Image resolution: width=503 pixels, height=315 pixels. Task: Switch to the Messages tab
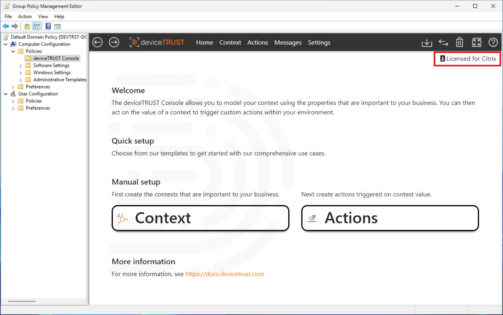288,42
